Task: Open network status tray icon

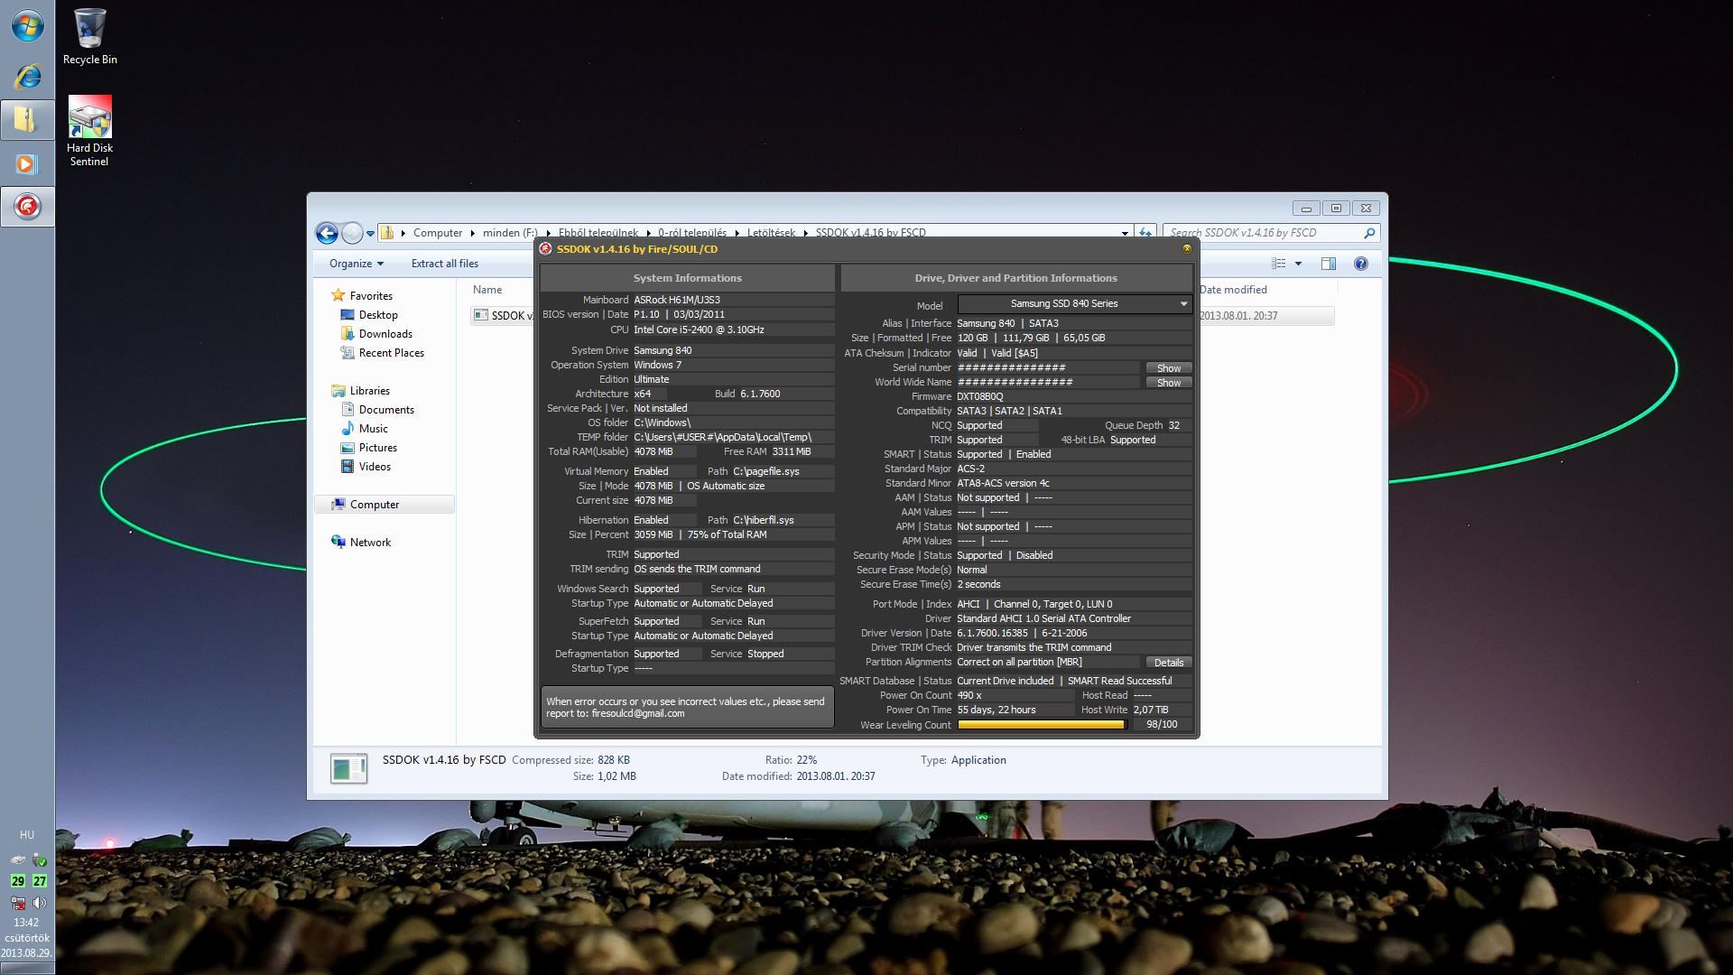Action: (x=17, y=903)
